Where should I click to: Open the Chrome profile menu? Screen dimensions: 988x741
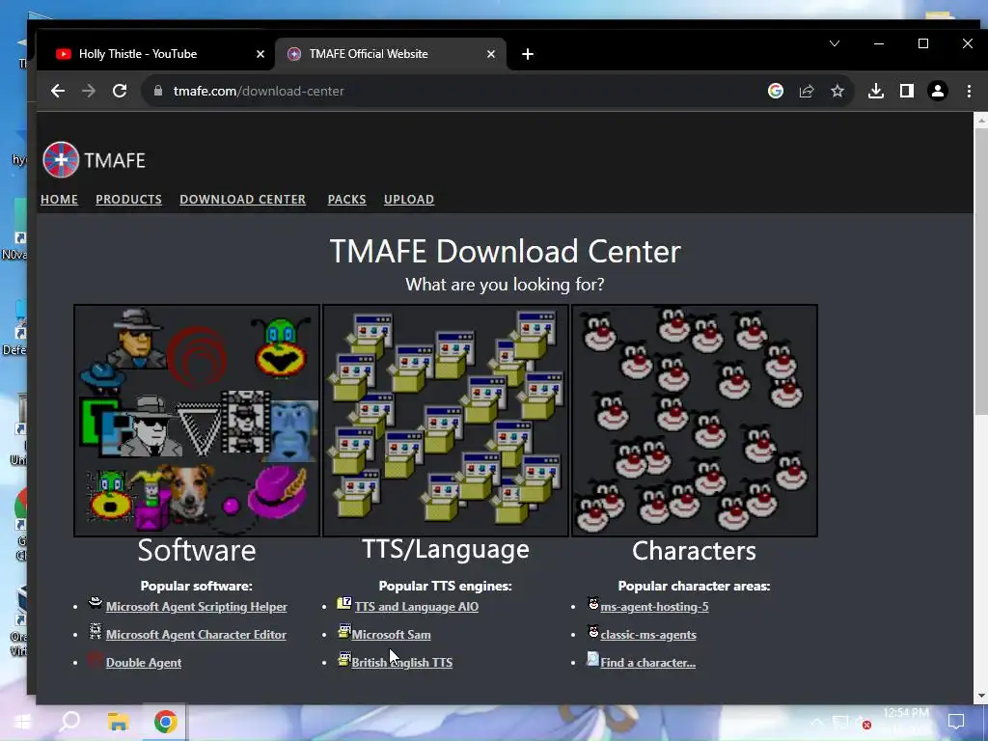pyautogui.click(x=938, y=91)
